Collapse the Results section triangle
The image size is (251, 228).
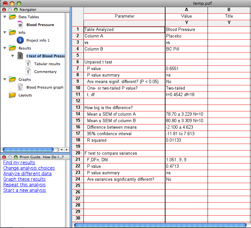coord(5,48)
